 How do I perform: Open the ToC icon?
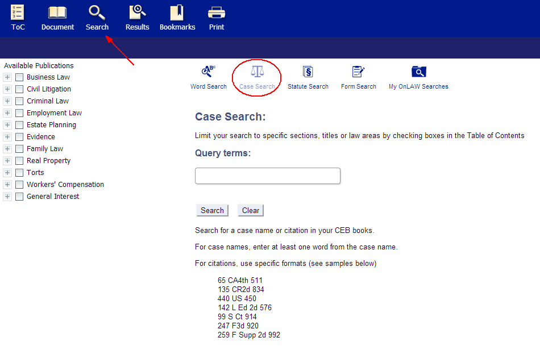point(18,13)
